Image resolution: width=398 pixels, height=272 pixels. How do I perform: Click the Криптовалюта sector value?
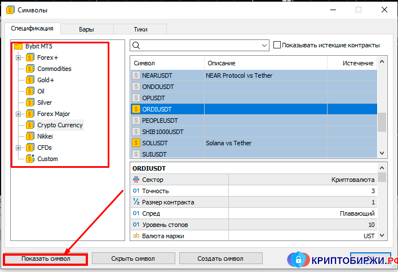point(353,180)
